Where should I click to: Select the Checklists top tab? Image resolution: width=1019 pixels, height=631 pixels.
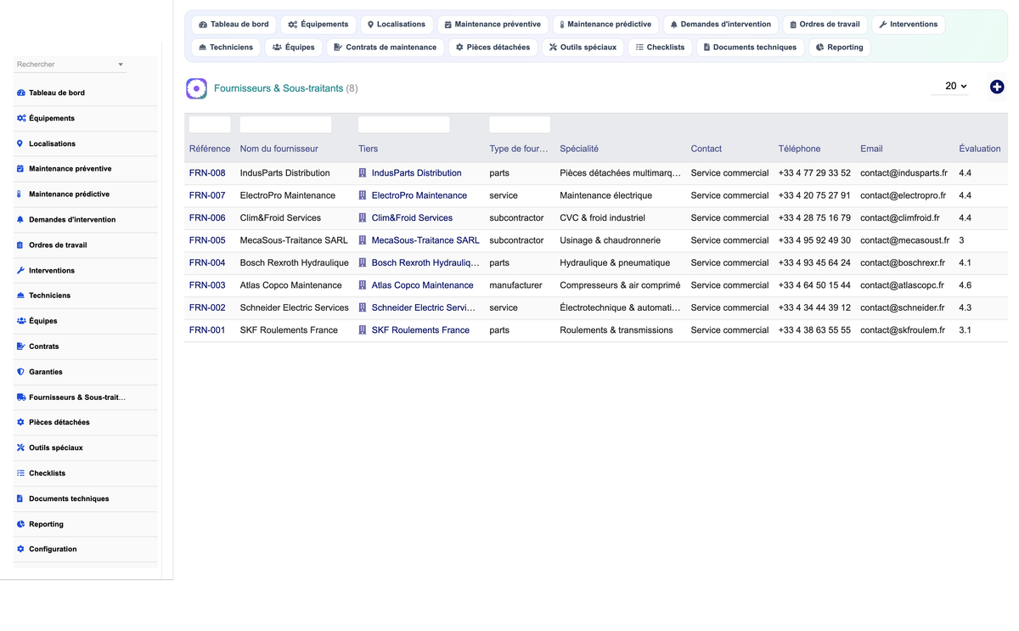pyautogui.click(x=660, y=48)
